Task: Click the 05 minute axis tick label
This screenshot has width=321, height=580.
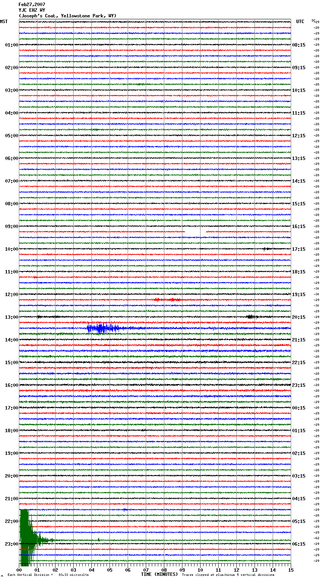Action: click(110, 570)
